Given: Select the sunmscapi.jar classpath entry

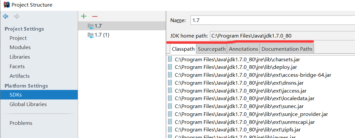Looking at the screenshot, I should pos(245,122).
